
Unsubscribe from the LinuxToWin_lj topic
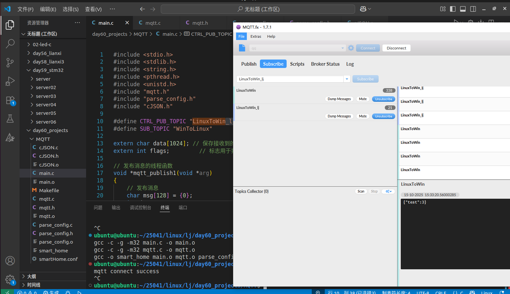click(383, 116)
